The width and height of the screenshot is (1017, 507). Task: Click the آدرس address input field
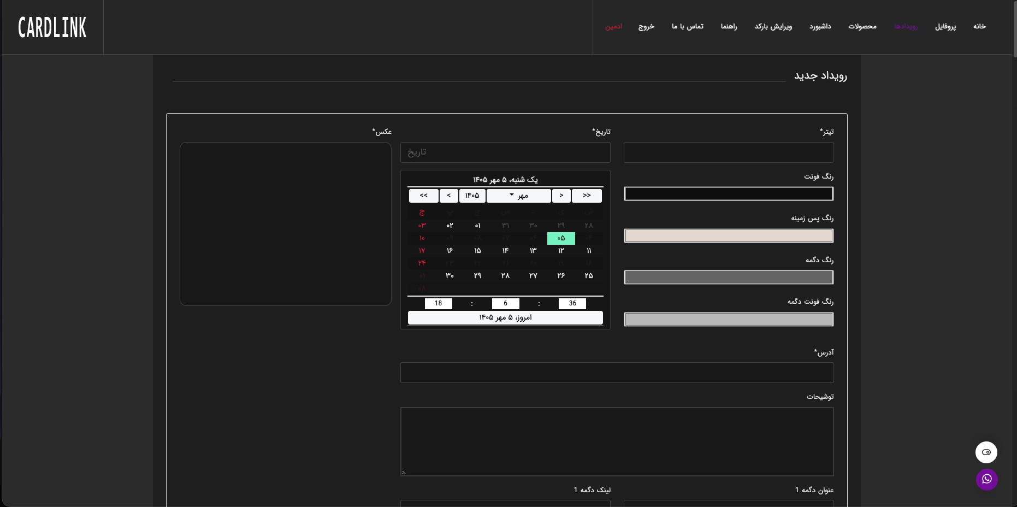pyautogui.click(x=617, y=373)
